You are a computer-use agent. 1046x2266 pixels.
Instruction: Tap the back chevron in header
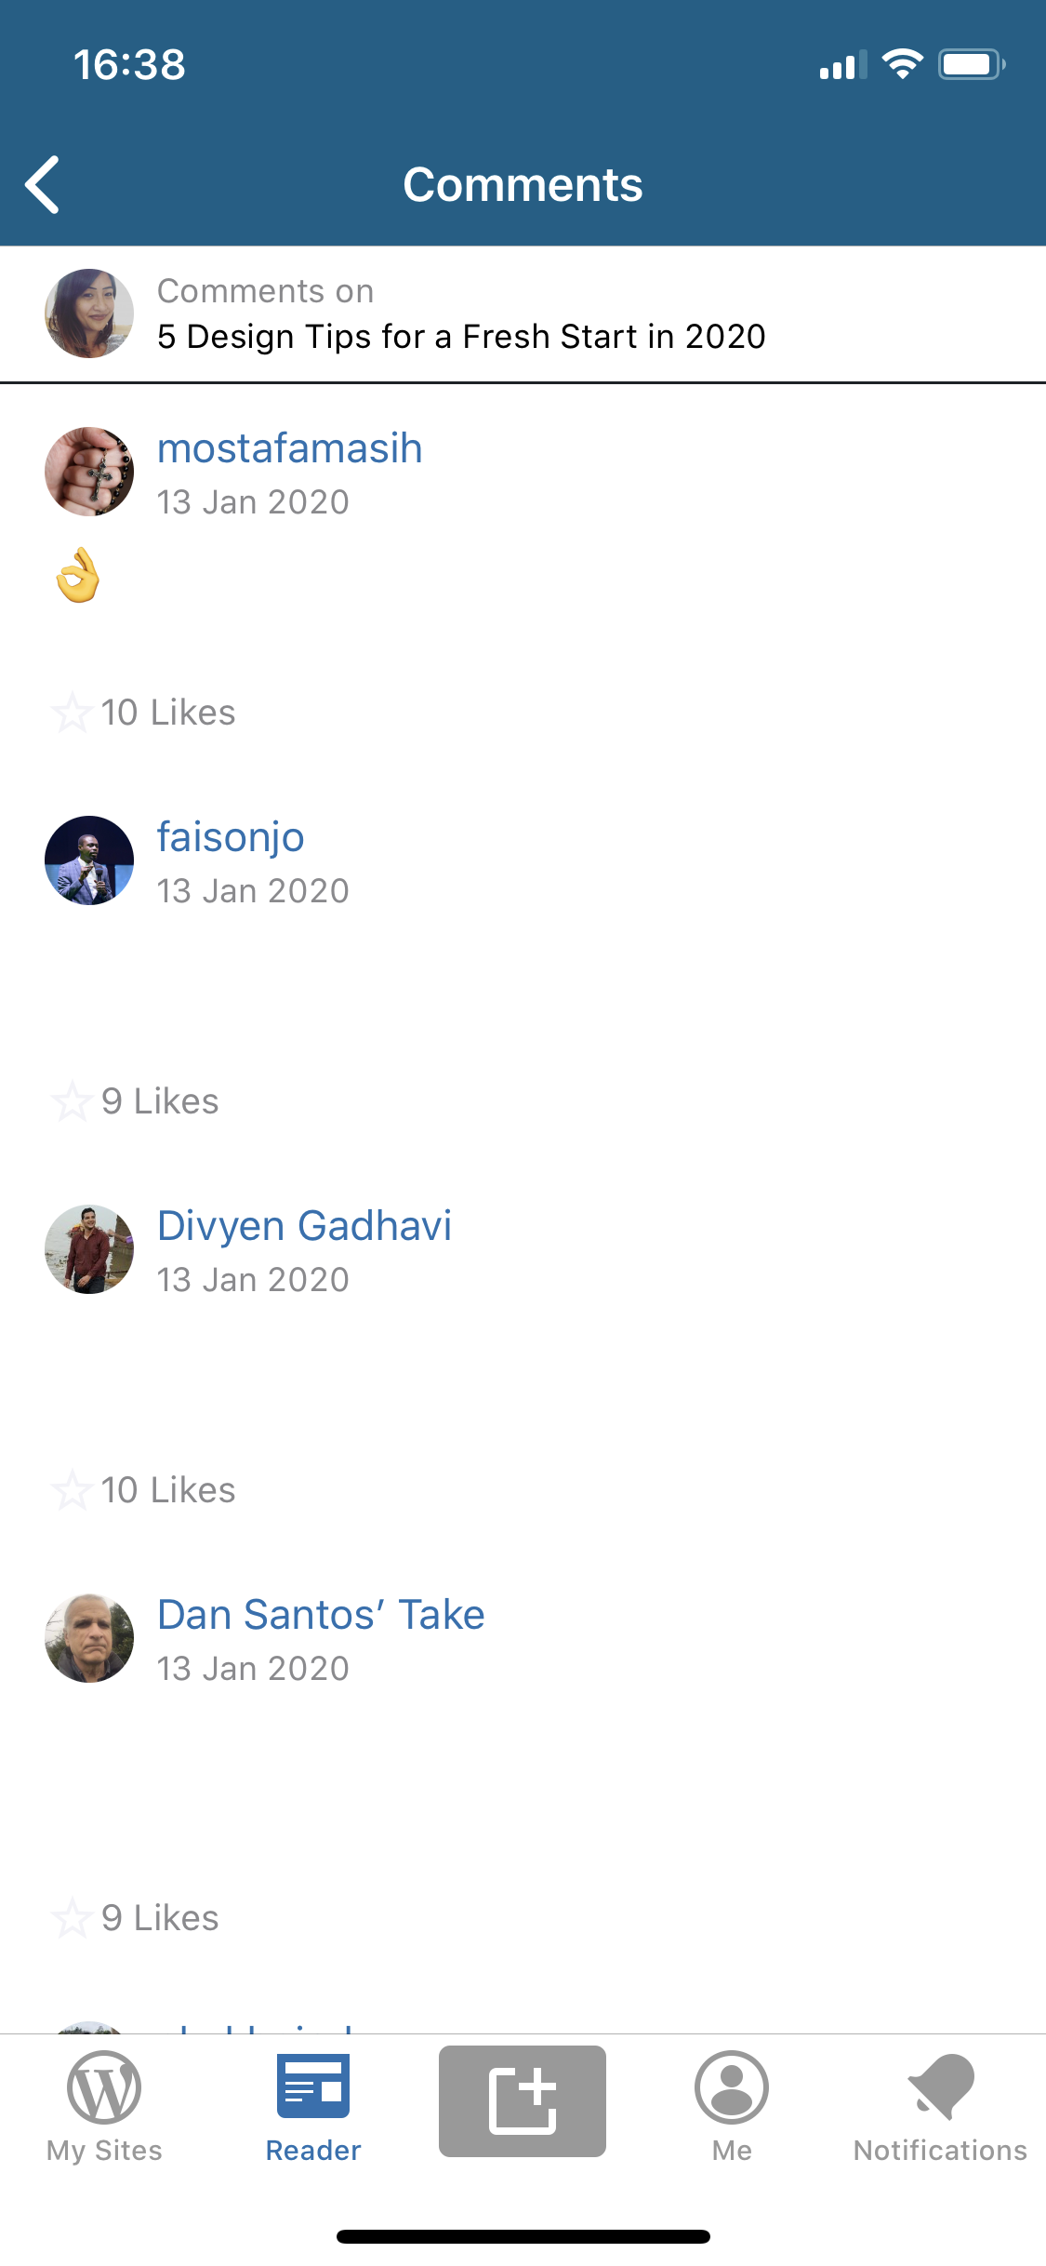(x=43, y=184)
